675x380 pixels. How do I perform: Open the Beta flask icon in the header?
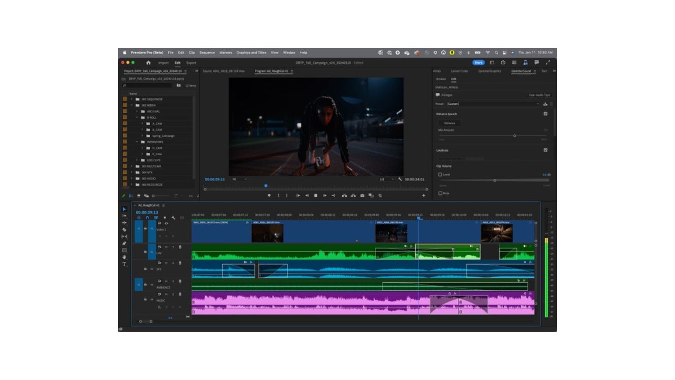tap(525, 62)
